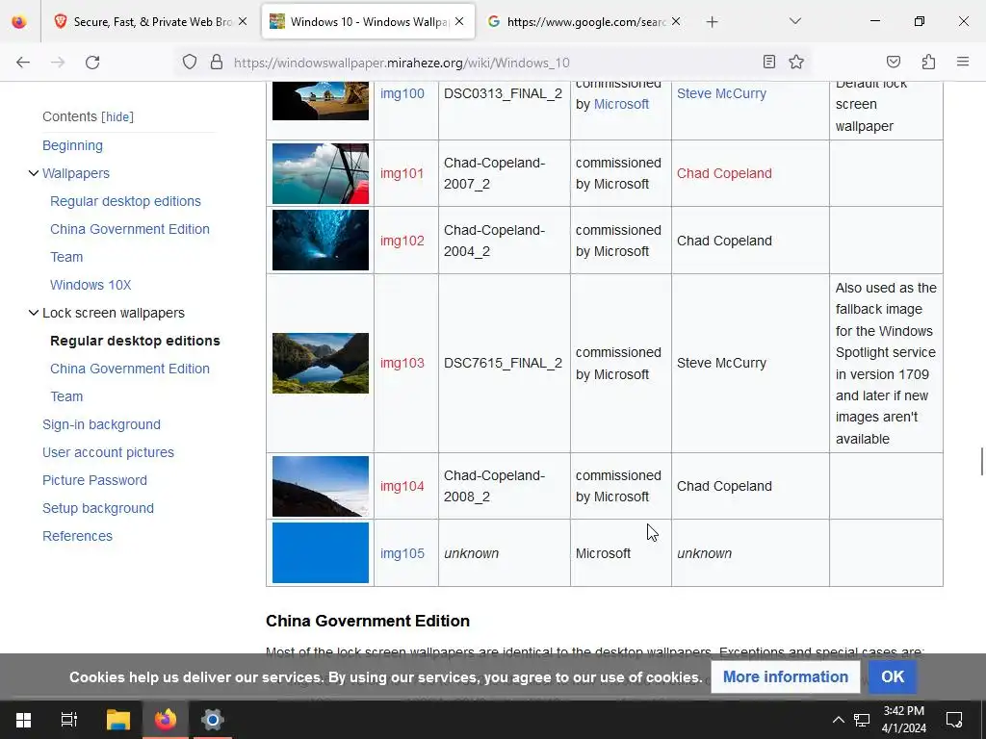Click the Firefox taskbar icon
The height and width of the screenshot is (739, 986).
point(166,720)
